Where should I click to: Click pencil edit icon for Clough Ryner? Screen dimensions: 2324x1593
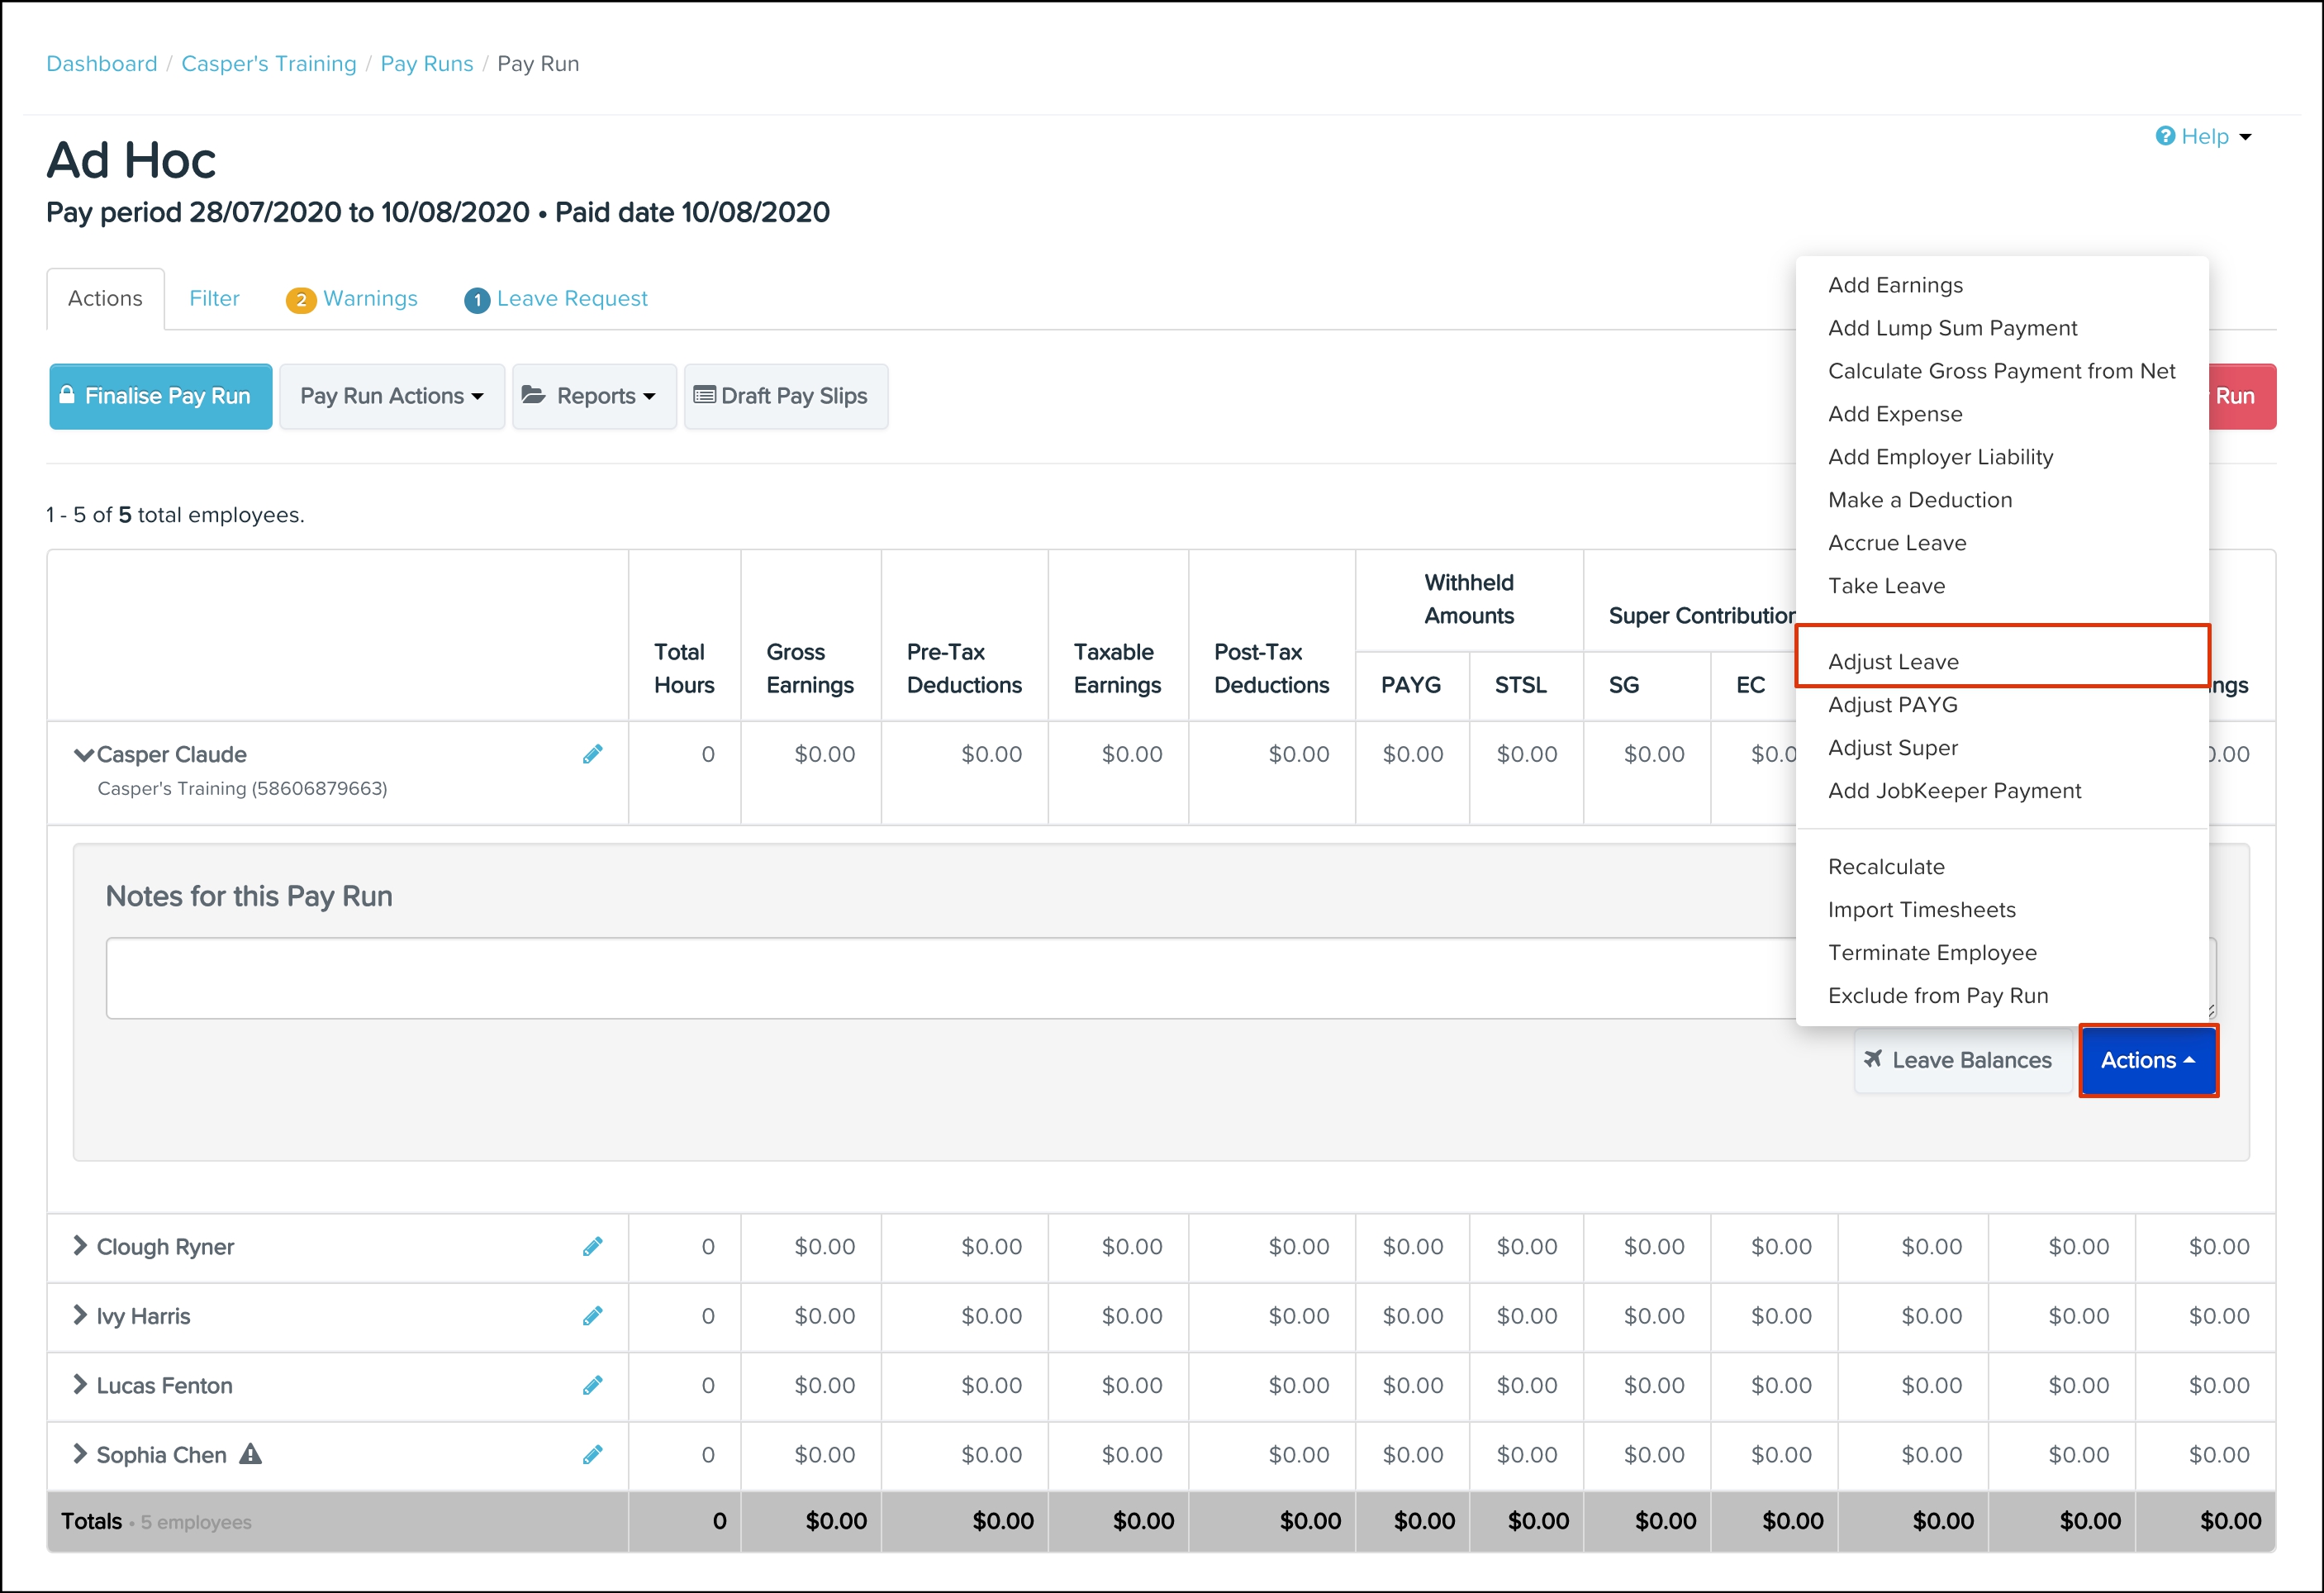click(592, 1246)
